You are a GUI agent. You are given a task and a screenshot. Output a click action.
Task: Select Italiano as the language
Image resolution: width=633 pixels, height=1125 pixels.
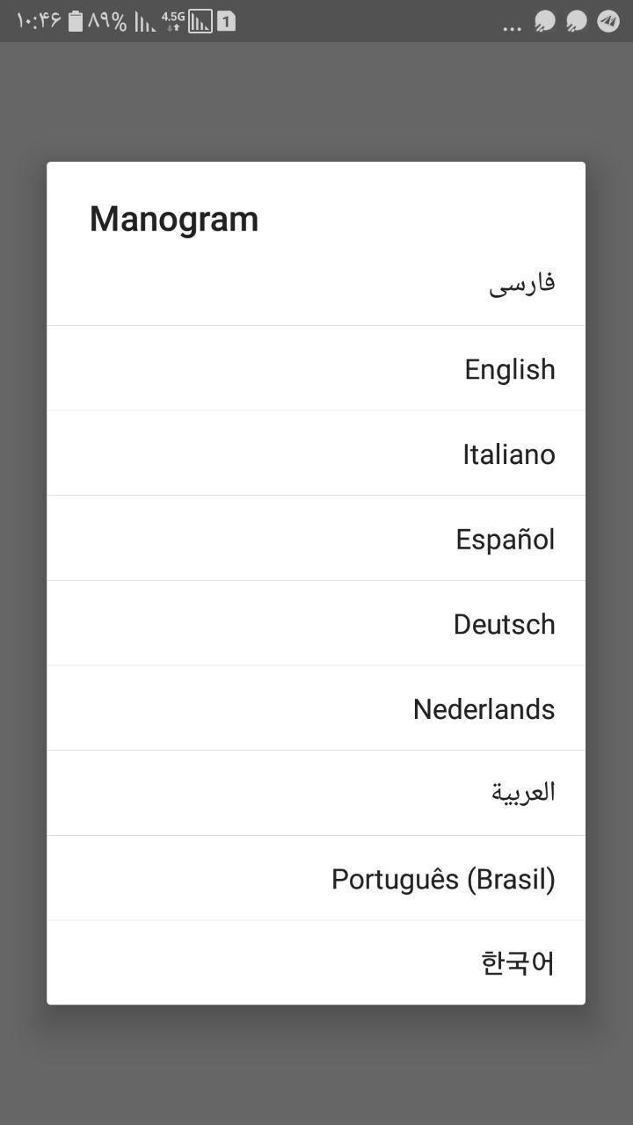(508, 454)
